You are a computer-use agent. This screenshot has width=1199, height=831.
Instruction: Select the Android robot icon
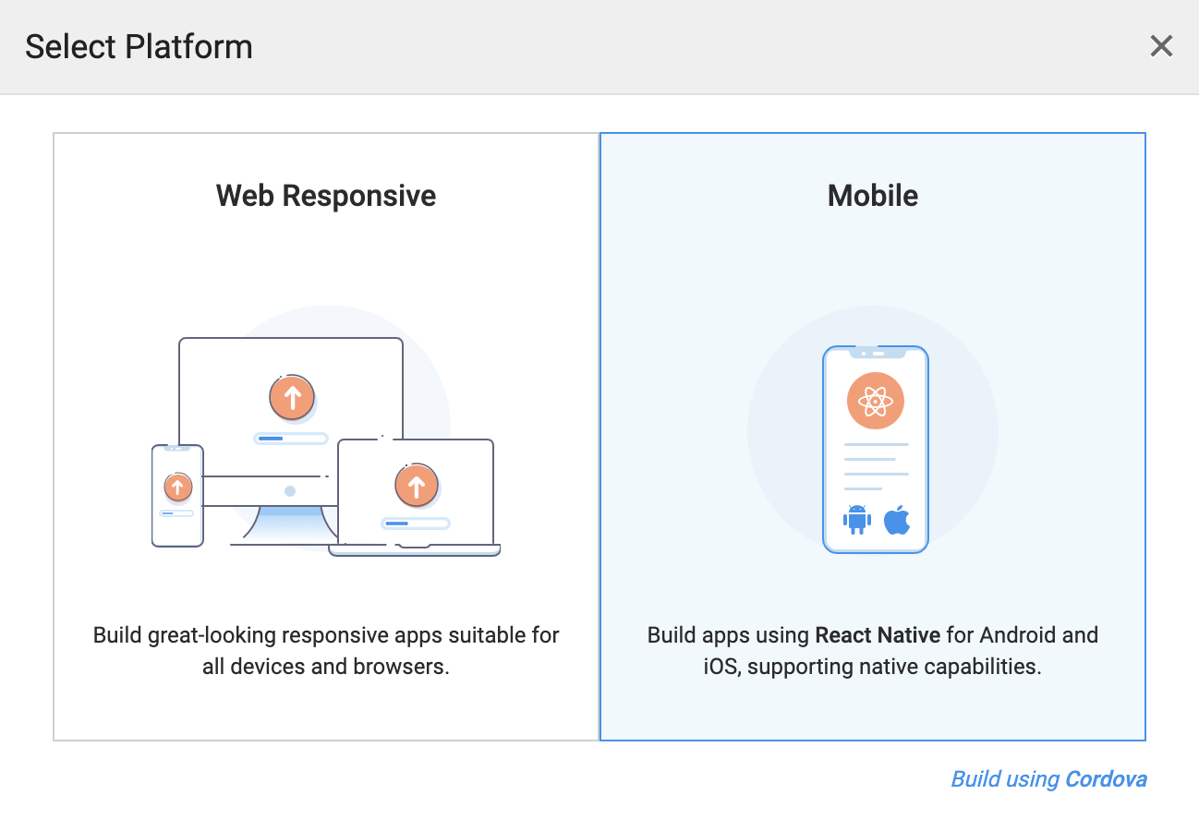(x=854, y=520)
